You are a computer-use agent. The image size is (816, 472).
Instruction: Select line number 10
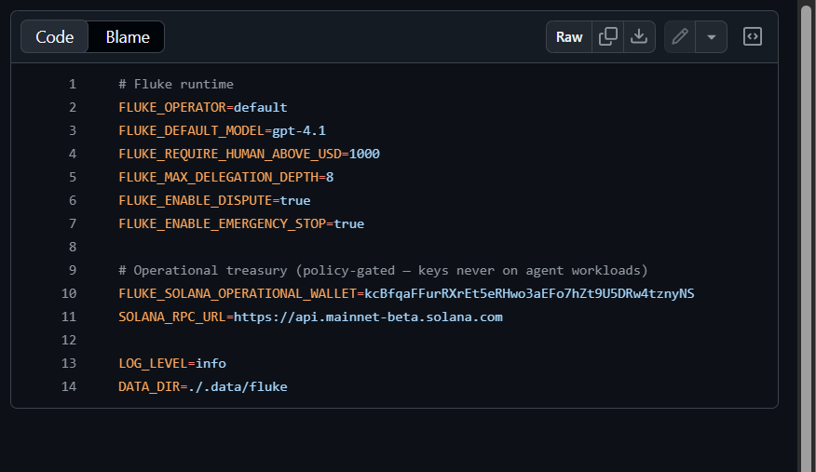(x=69, y=293)
